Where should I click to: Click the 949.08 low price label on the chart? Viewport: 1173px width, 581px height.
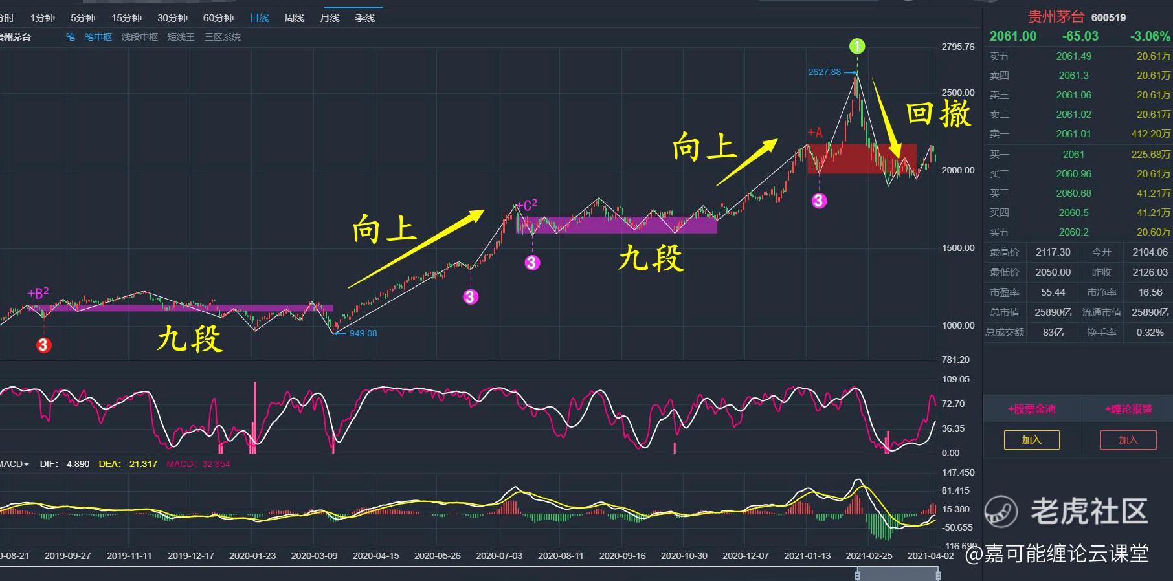click(x=363, y=333)
